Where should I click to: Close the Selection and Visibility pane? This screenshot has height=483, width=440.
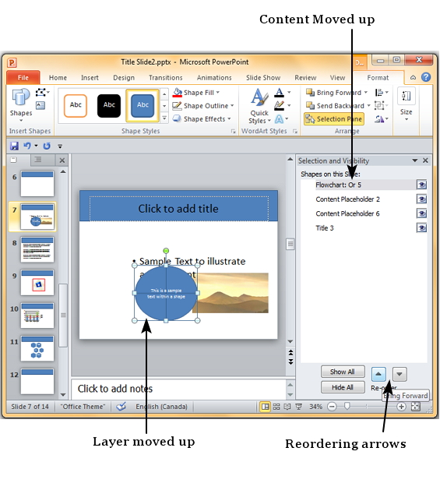coord(425,160)
